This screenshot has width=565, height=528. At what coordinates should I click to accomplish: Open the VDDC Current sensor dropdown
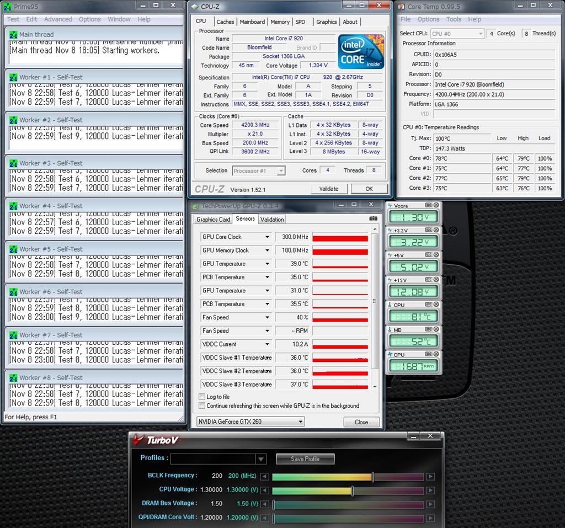click(268, 344)
